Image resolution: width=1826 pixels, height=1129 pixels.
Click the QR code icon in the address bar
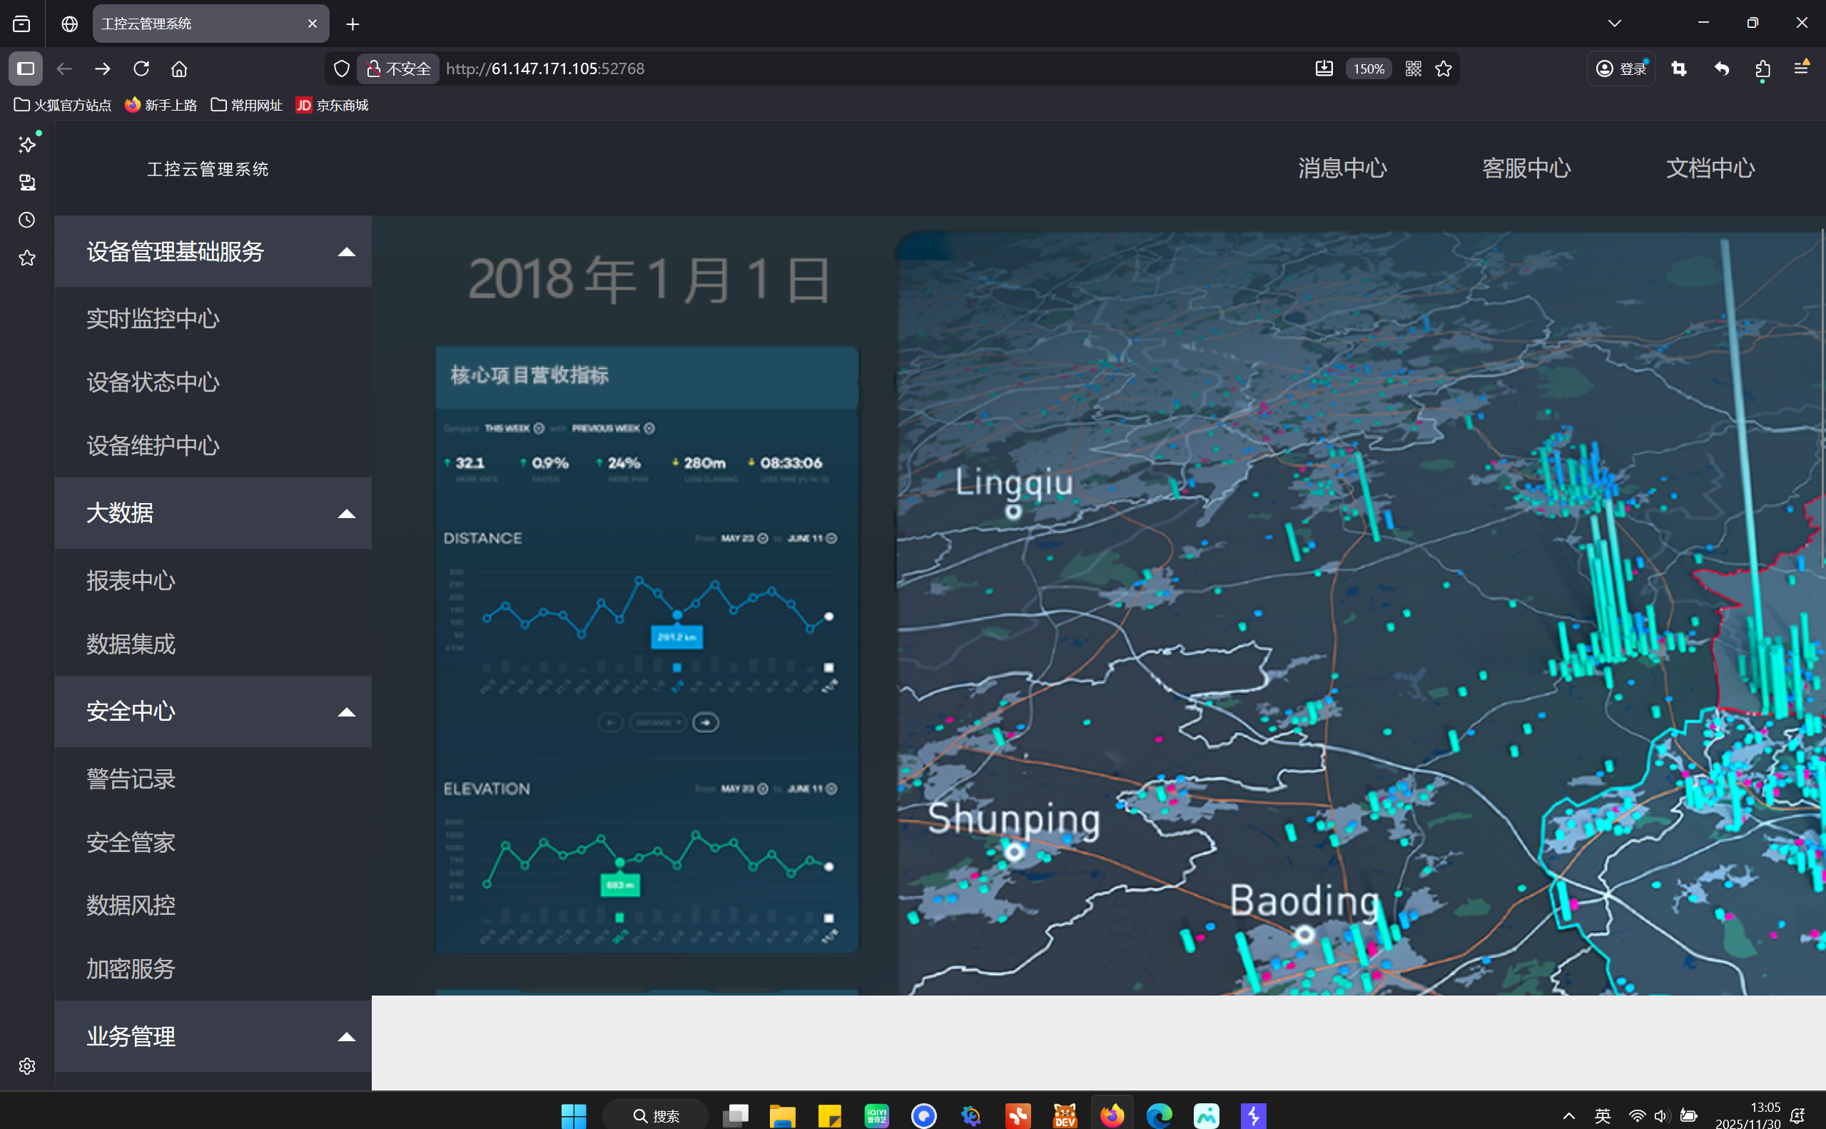click(1413, 68)
